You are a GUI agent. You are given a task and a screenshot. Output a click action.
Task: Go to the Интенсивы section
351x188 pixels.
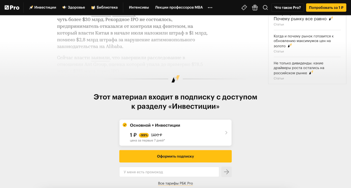(139, 7)
